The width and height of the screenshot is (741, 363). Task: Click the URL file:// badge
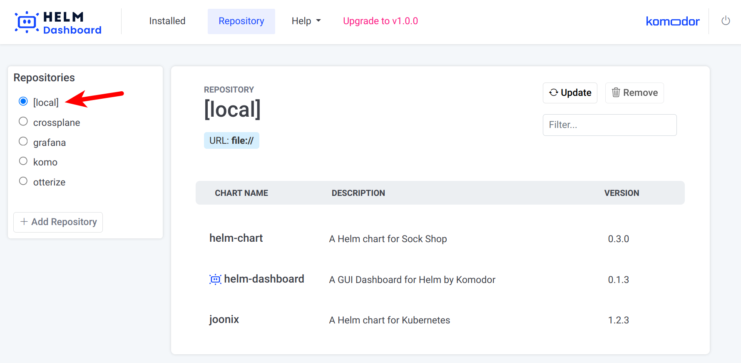point(231,140)
